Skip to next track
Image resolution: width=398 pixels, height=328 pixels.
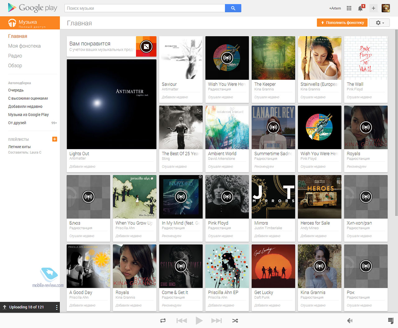216,321
